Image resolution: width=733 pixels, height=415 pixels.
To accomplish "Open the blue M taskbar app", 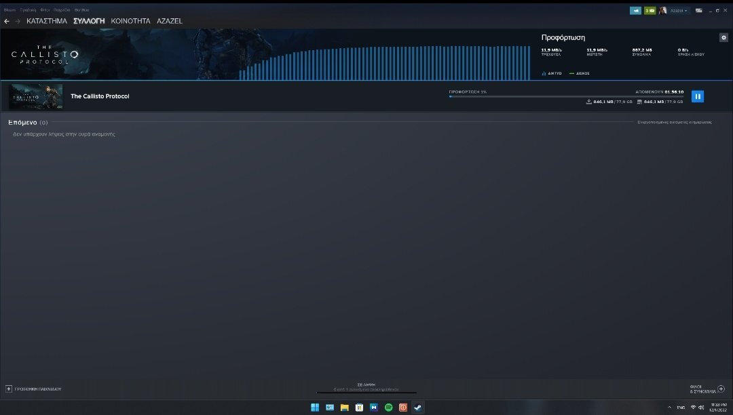I will click(x=373, y=408).
